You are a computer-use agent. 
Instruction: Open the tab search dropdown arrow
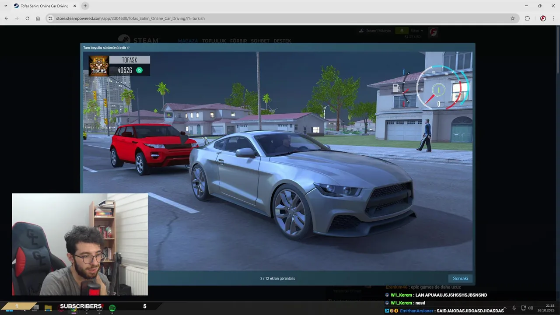pyautogui.click(x=6, y=6)
